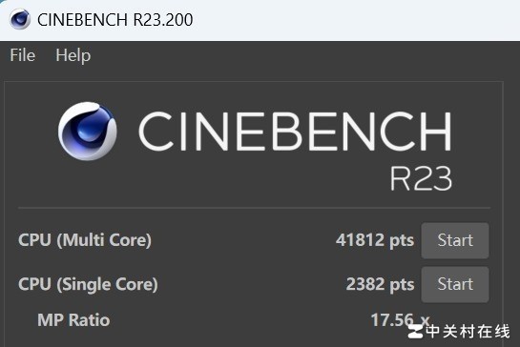Click the MP Ratio label
520x347 pixels.
pyautogui.click(x=73, y=320)
